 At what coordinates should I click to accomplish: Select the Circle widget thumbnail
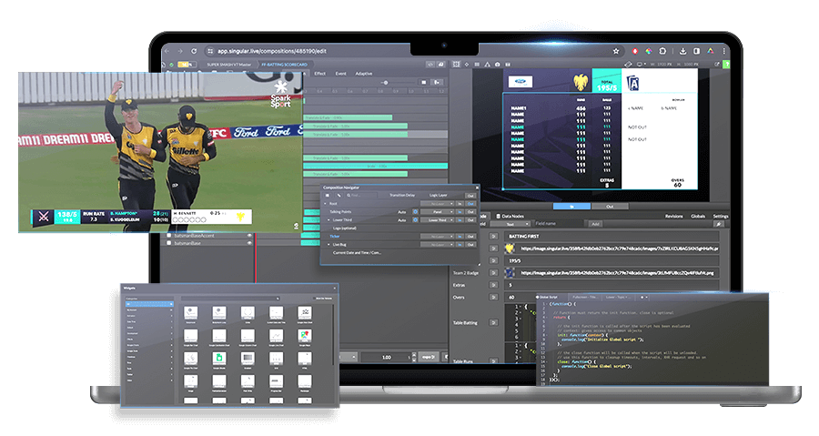pos(248,314)
